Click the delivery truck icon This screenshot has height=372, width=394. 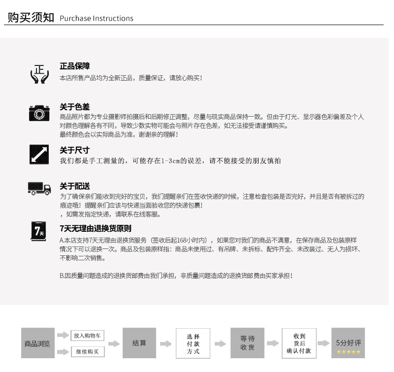[39, 188]
